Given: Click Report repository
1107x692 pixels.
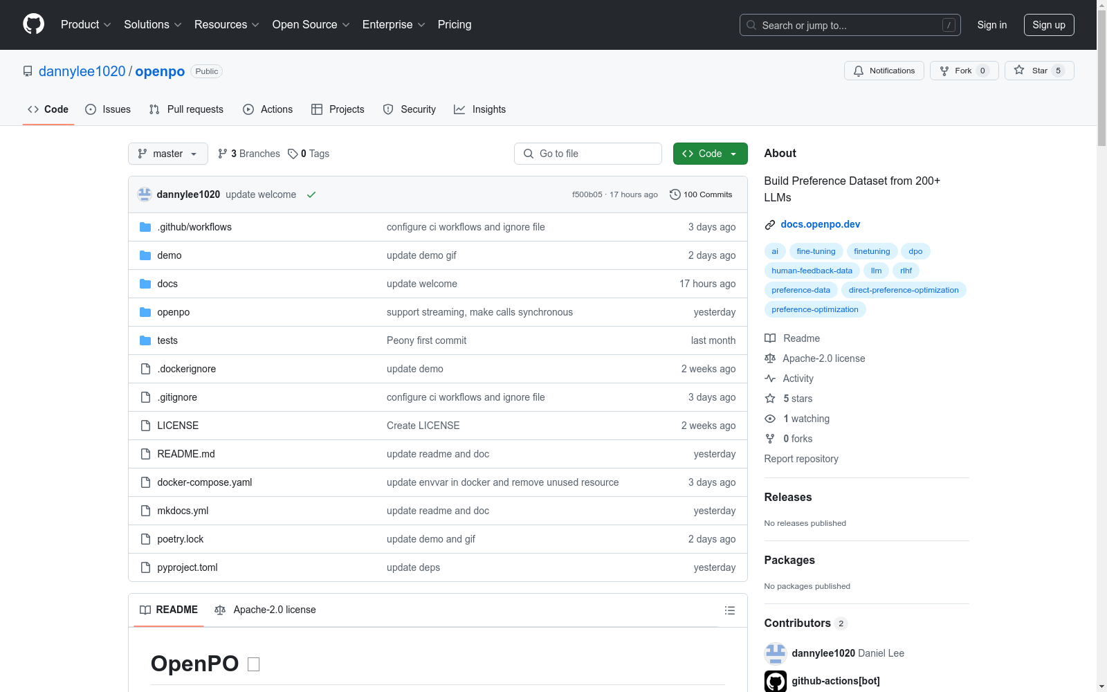Looking at the screenshot, I should pos(801,459).
